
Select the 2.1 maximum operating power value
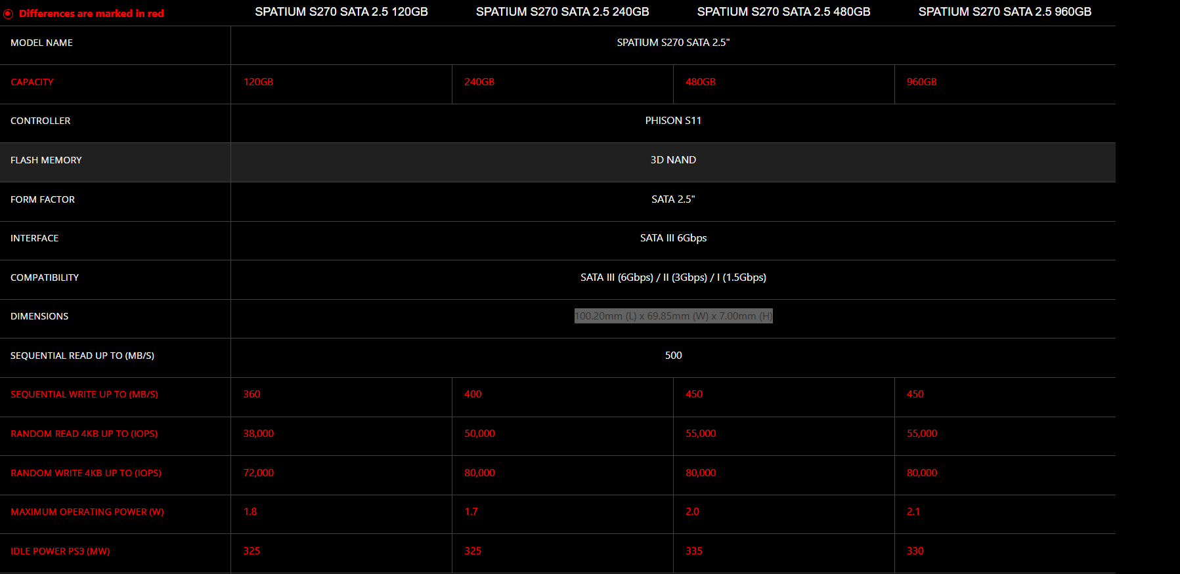pyautogui.click(x=913, y=512)
